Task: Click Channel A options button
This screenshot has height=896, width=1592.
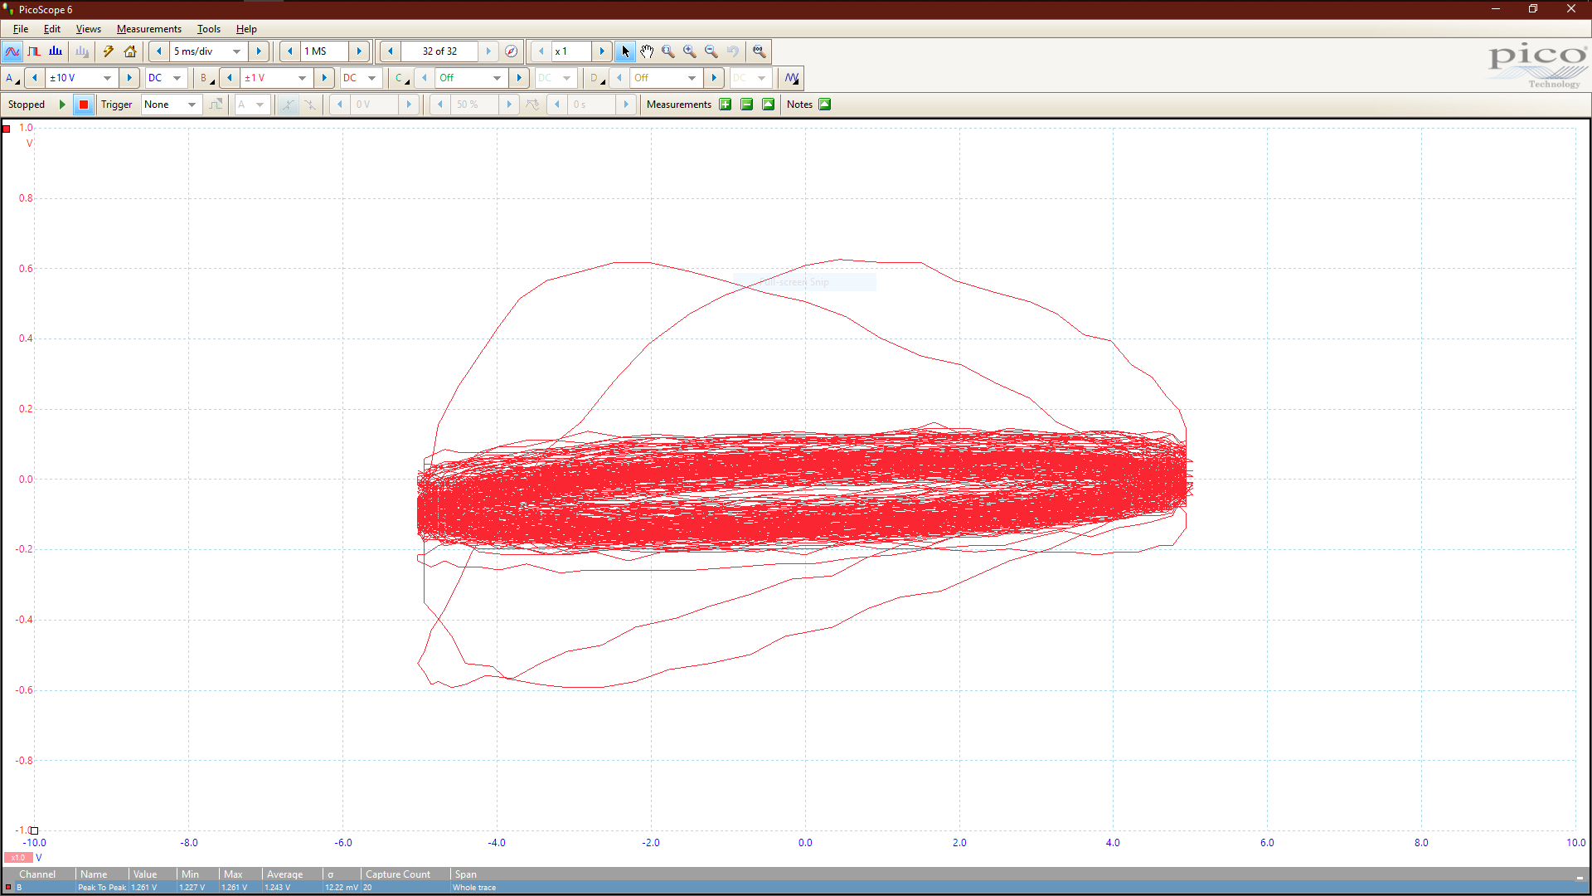Action: (x=12, y=78)
